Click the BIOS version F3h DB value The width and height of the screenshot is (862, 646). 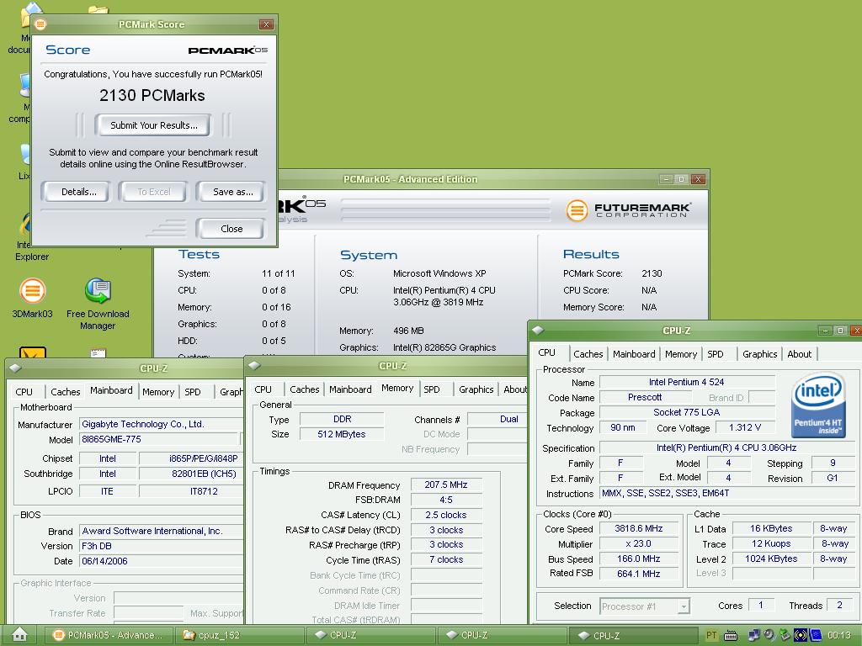pyautogui.click(x=161, y=546)
